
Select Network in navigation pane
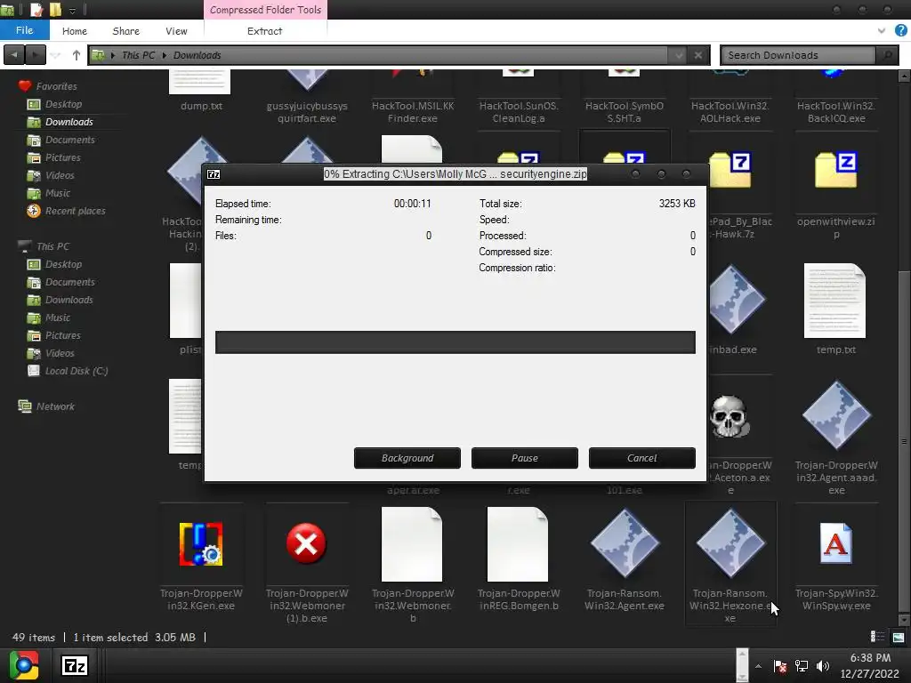click(x=55, y=406)
